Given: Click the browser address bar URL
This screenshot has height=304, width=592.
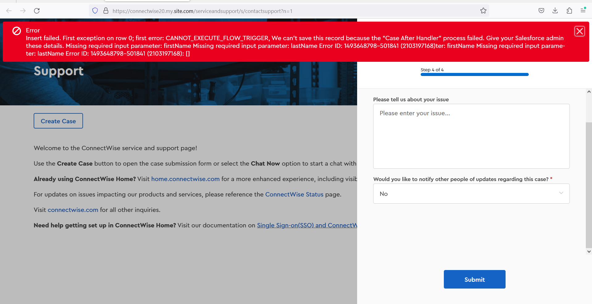Looking at the screenshot, I should (x=202, y=11).
